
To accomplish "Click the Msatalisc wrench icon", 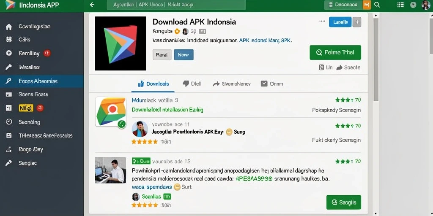I will pyautogui.click(x=9, y=67).
